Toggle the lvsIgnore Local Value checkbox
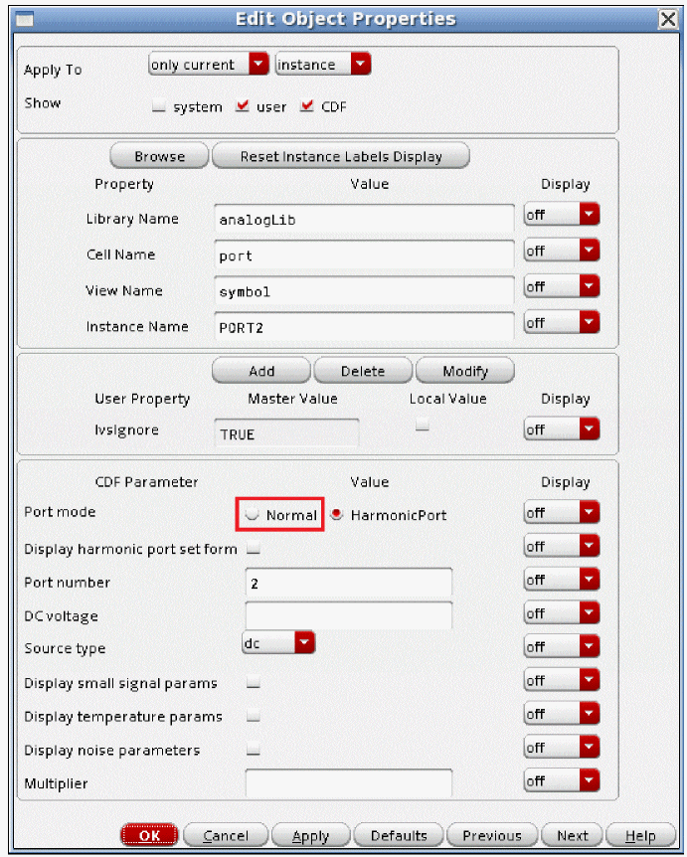Viewport: 687px width, 857px height. click(422, 425)
